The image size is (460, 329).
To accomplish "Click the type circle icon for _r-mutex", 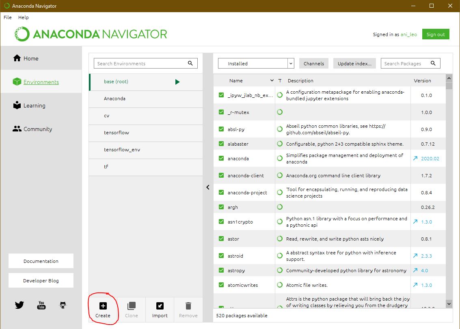I will 280,112.
